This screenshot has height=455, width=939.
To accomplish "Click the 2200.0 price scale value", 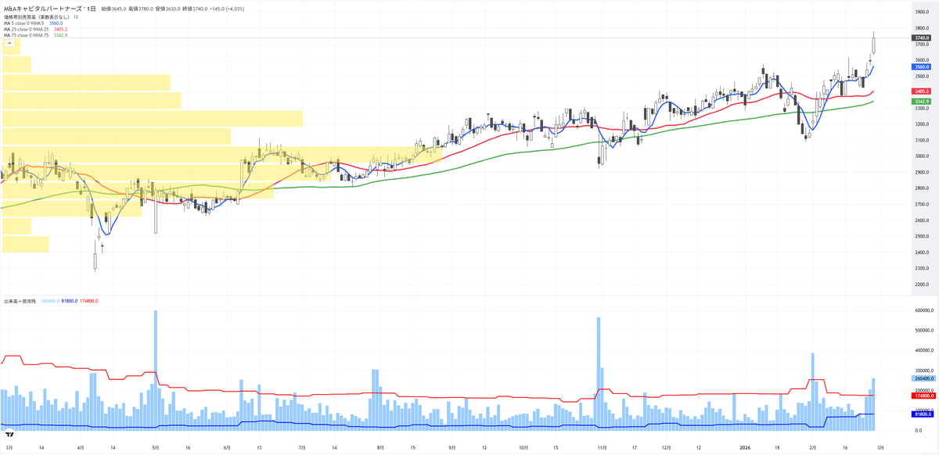I will 922,285.
